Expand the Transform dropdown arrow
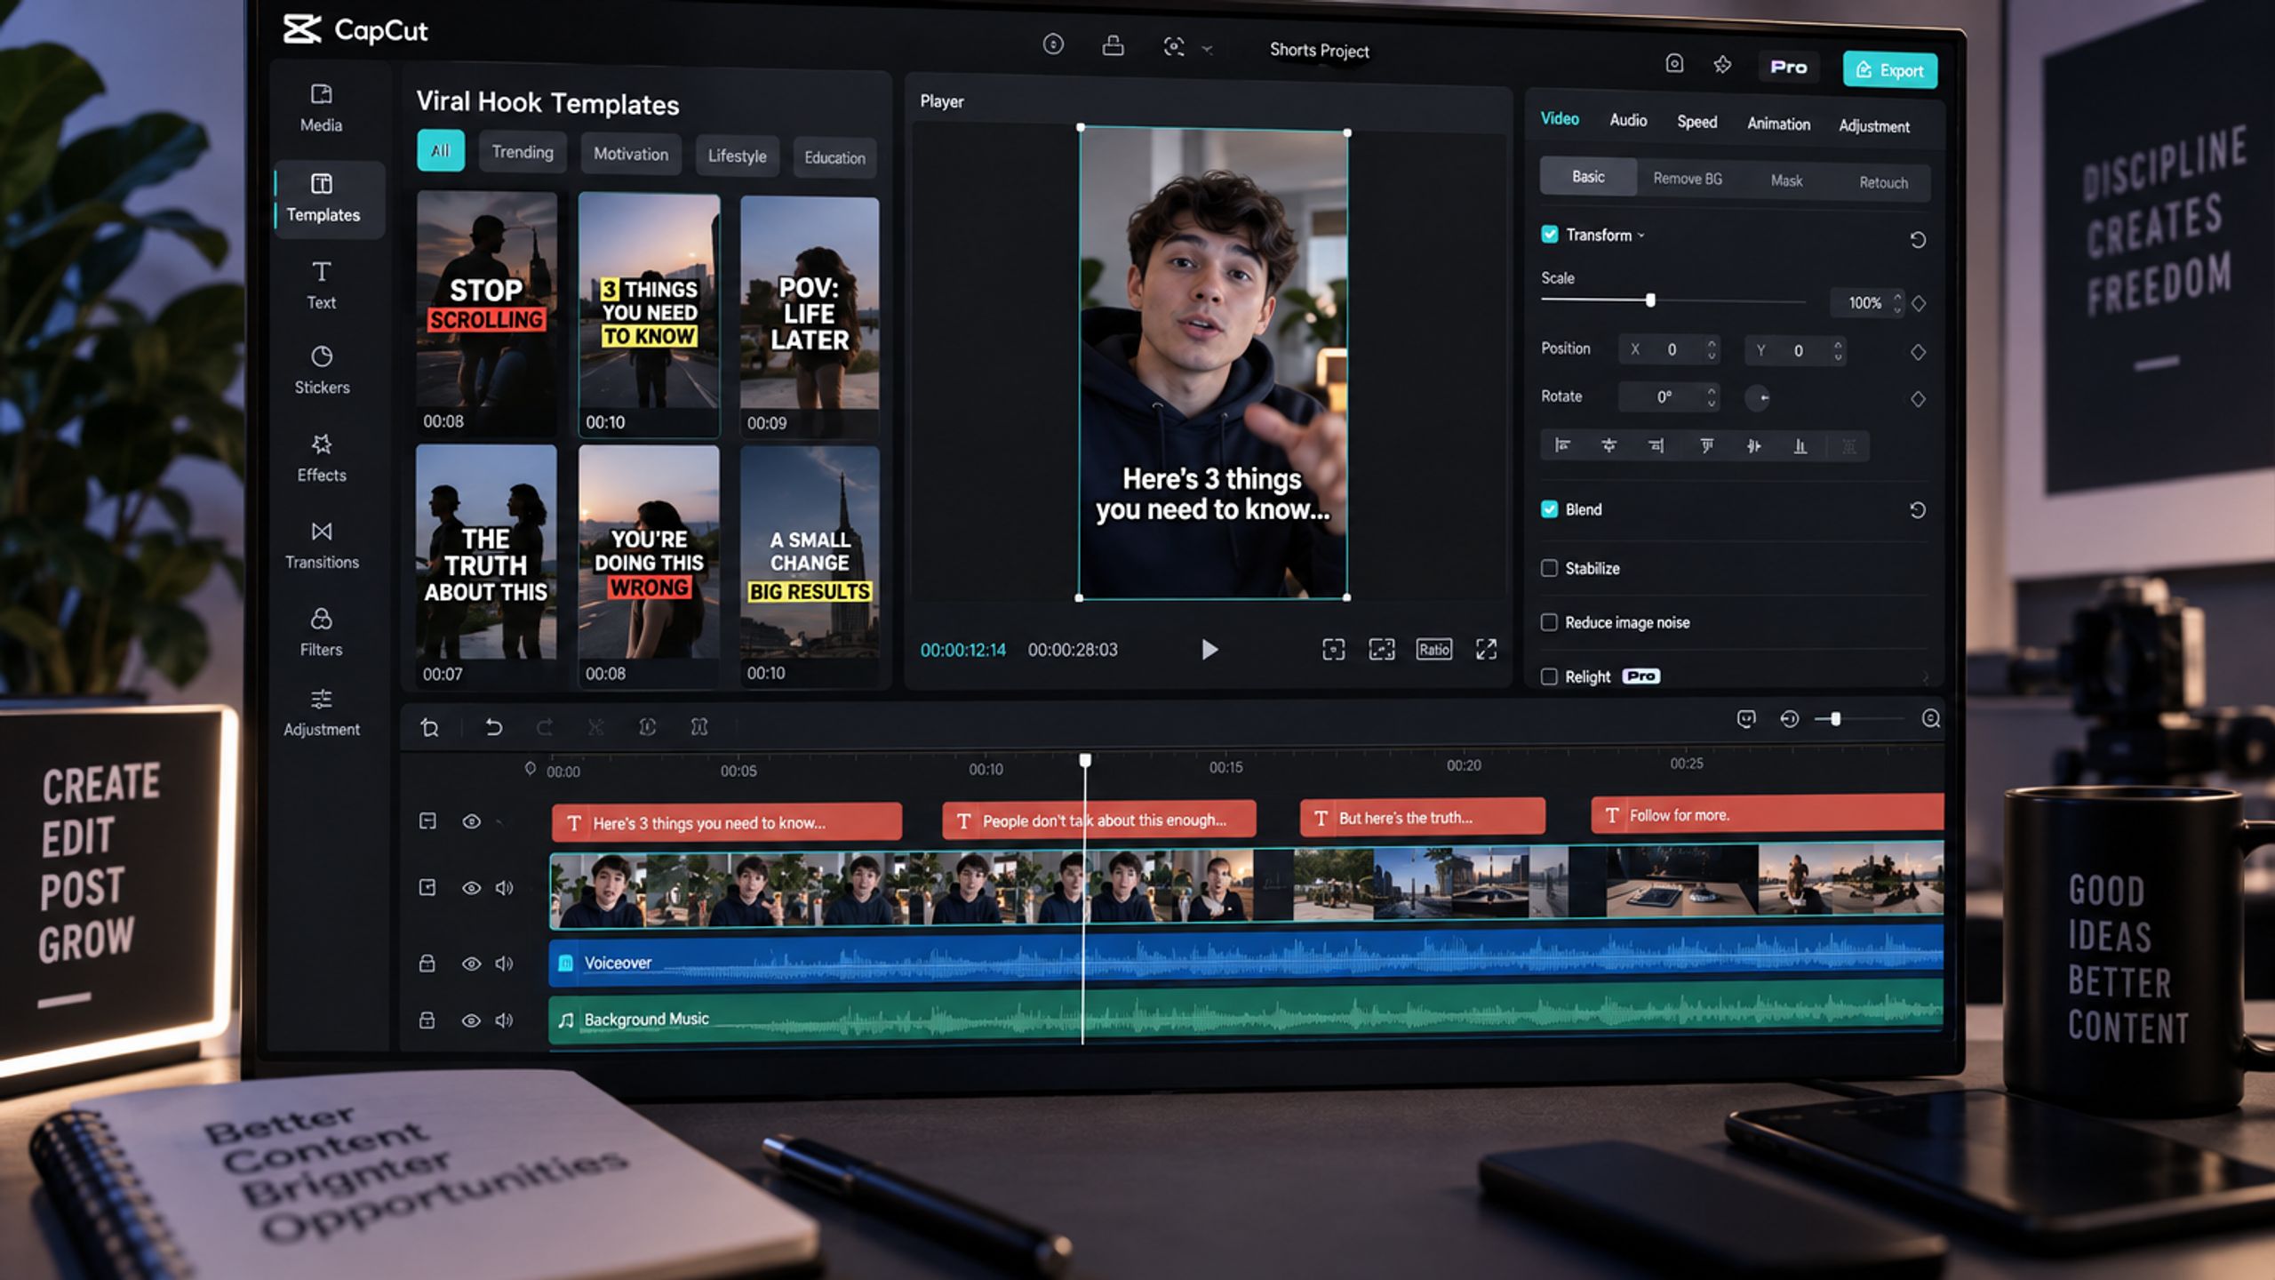The image size is (2275, 1280). tap(1641, 236)
